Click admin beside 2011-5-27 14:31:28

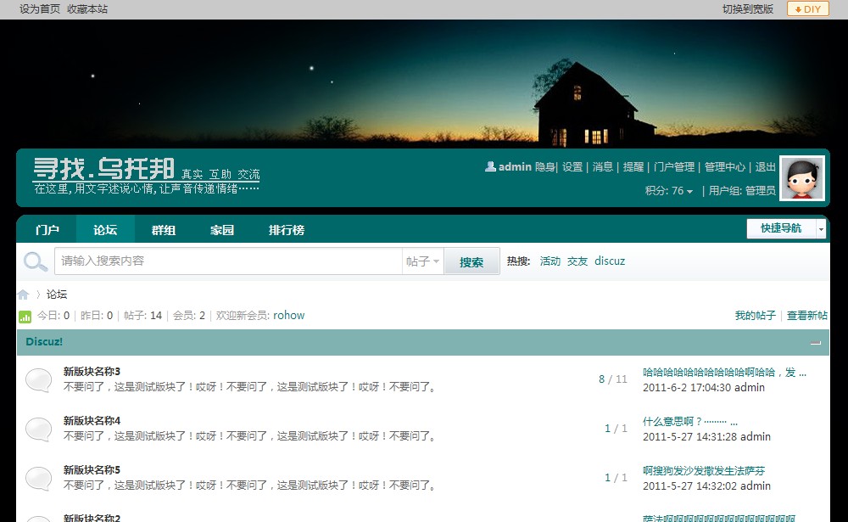(756, 437)
